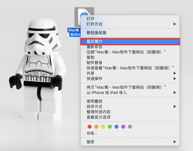Apply the orange tag color
The height and width of the screenshot is (151, 193).
(96, 127)
